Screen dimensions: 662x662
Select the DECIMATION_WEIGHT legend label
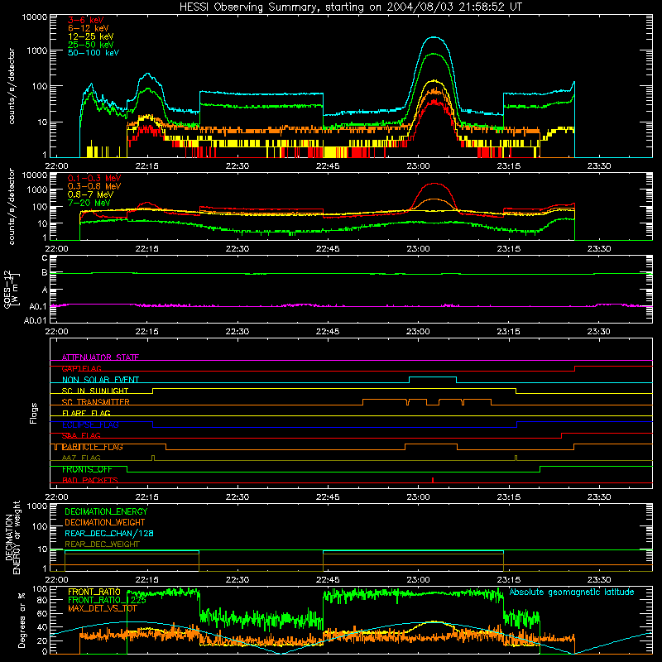click(x=105, y=522)
